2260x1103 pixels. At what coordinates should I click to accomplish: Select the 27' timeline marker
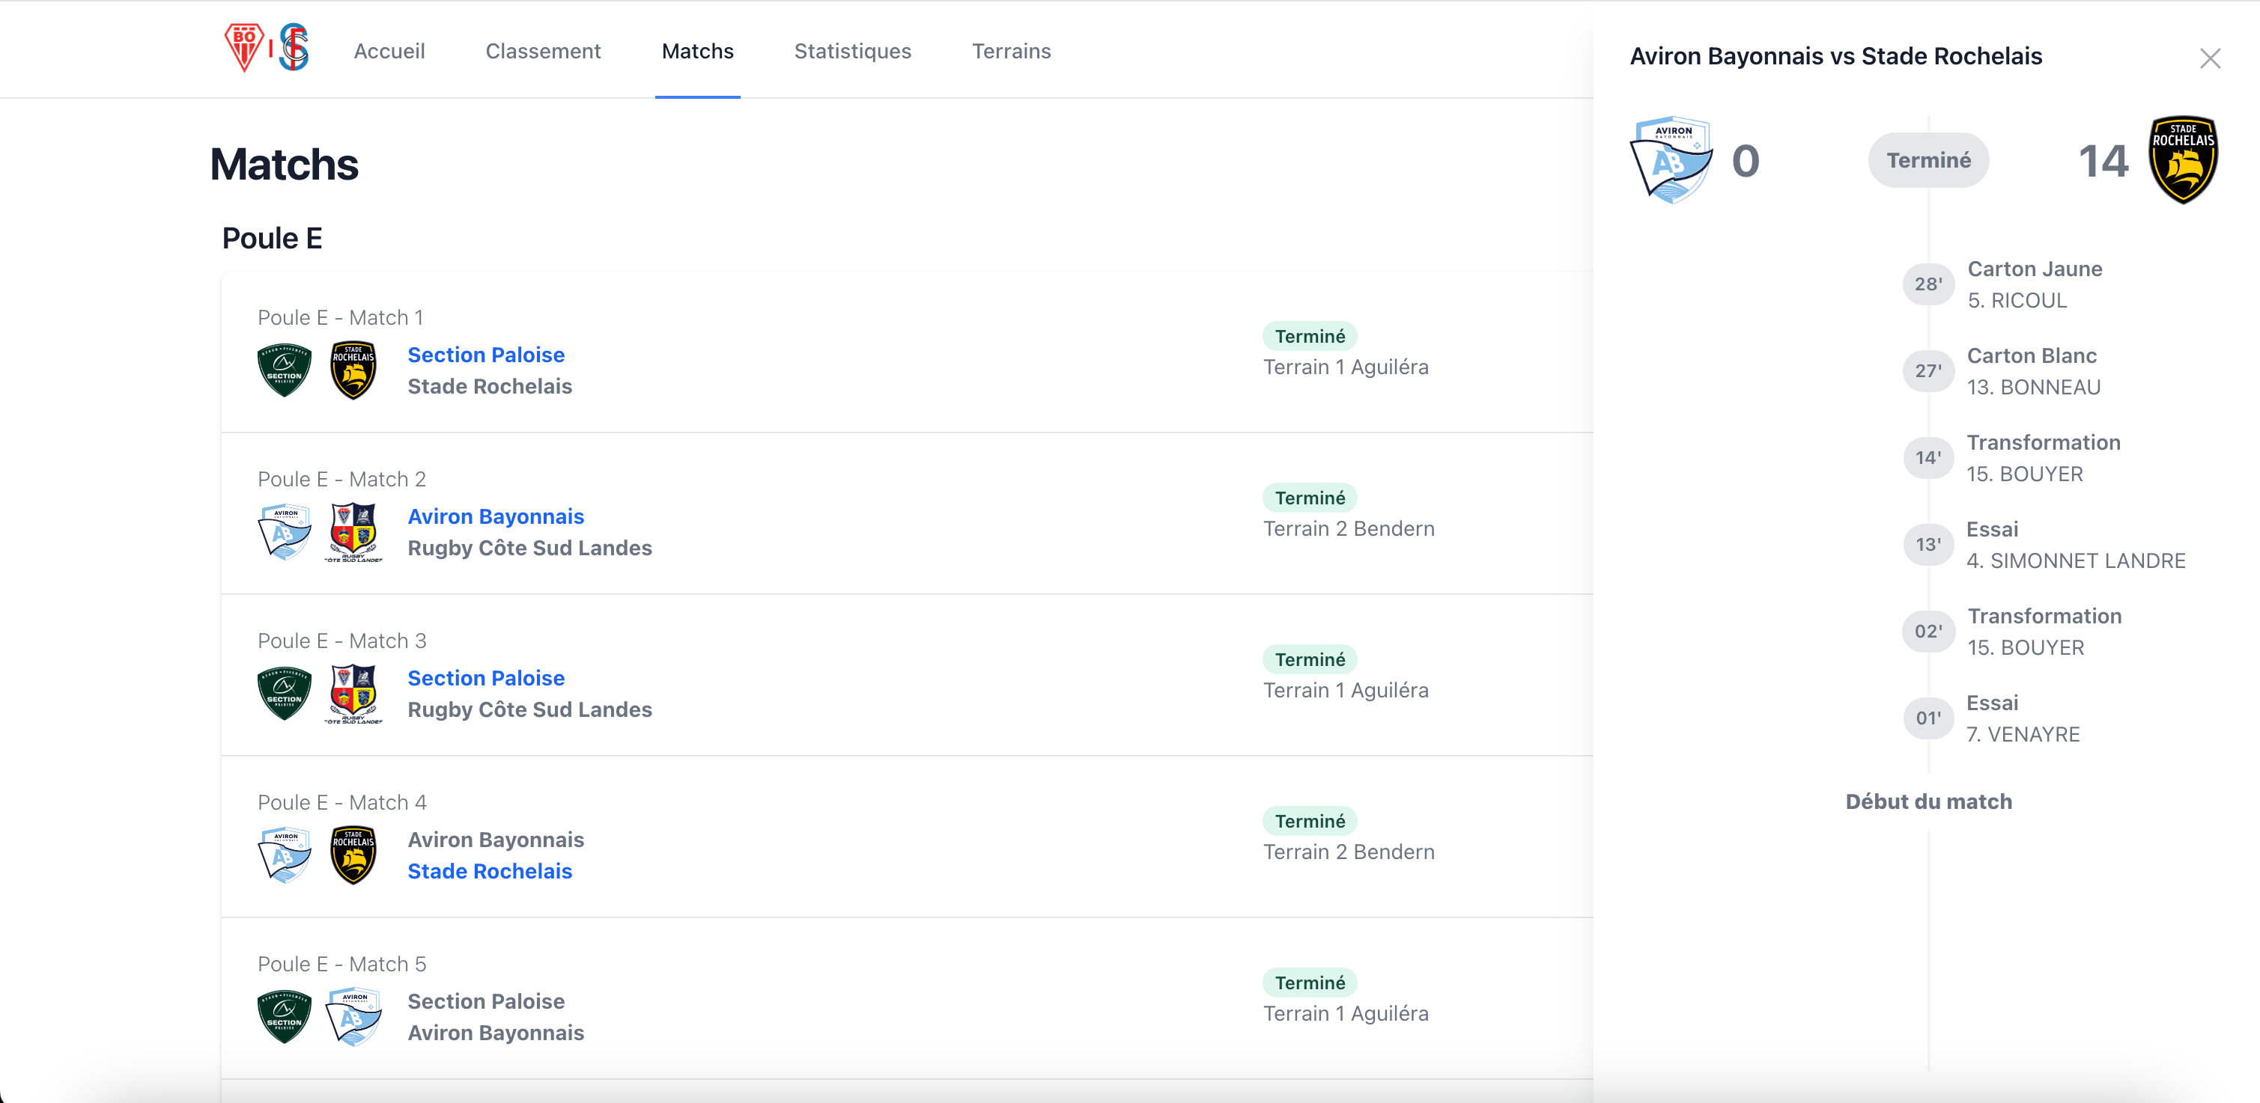tap(1928, 371)
